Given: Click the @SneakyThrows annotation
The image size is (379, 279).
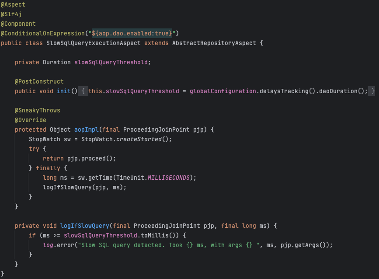Looking at the screenshot, I should (x=38, y=110).
